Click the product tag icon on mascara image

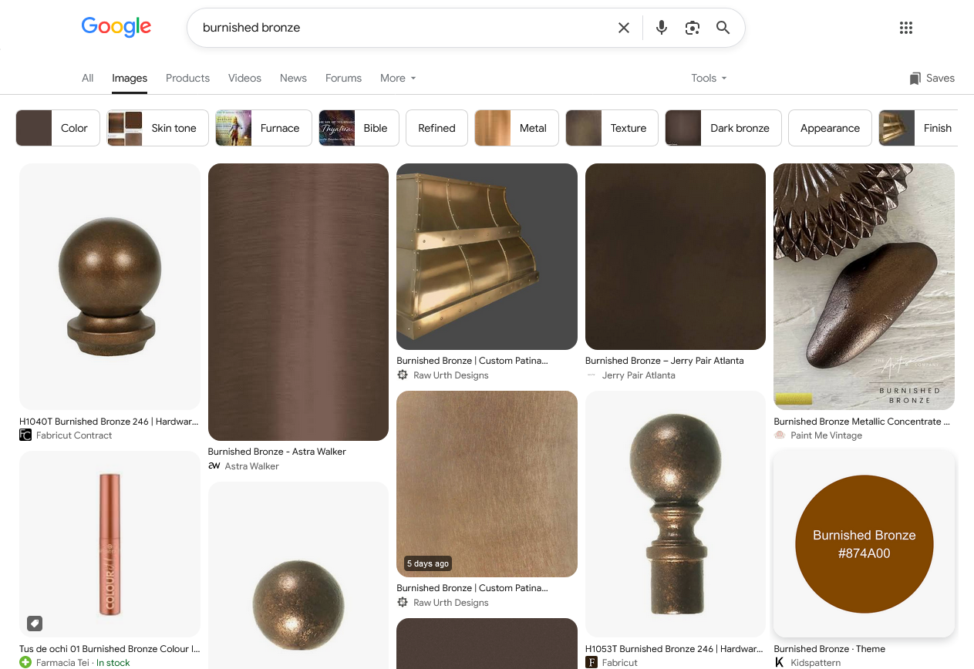tap(35, 623)
